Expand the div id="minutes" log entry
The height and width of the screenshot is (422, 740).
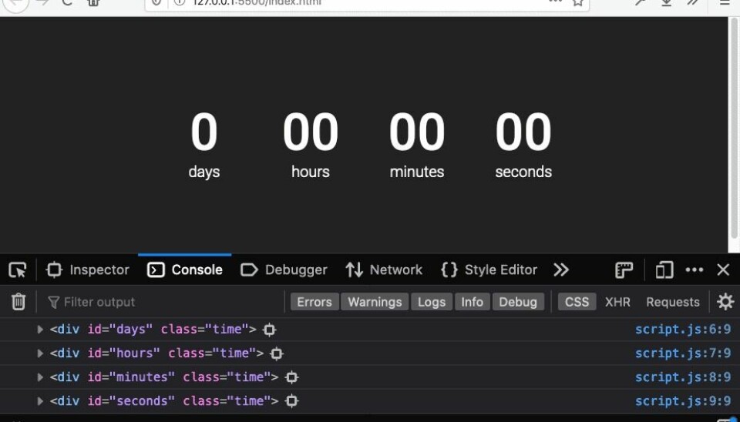[40, 377]
